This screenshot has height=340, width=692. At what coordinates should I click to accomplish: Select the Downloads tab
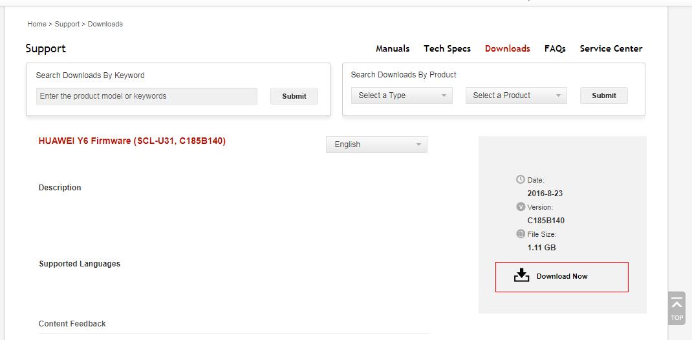pos(507,48)
